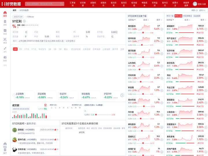Click the 刷新 refresh button
Image resolution: width=208 pixels, height=156 pixels.
click(x=194, y=10)
